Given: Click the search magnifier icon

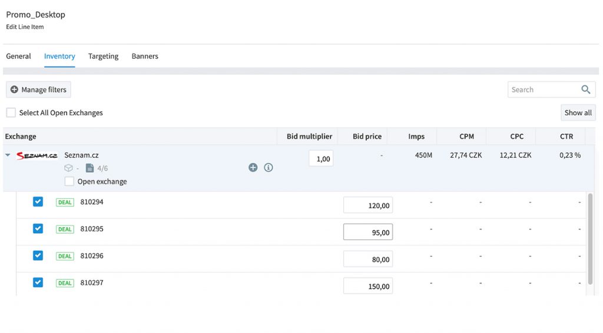Looking at the screenshot, I should click(x=585, y=89).
